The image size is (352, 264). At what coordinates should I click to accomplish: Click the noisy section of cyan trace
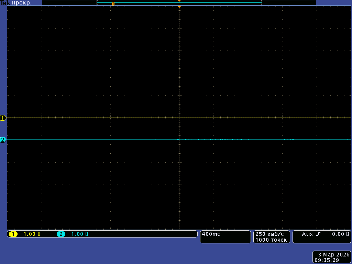(220, 140)
